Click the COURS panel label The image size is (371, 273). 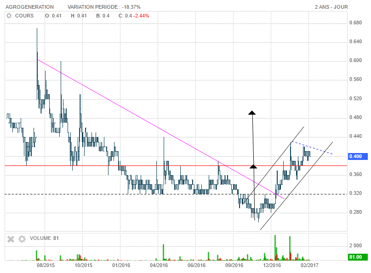coord(24,16)
